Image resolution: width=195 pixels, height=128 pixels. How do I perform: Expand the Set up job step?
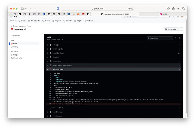pyautogui.click(x=48, y=45)
